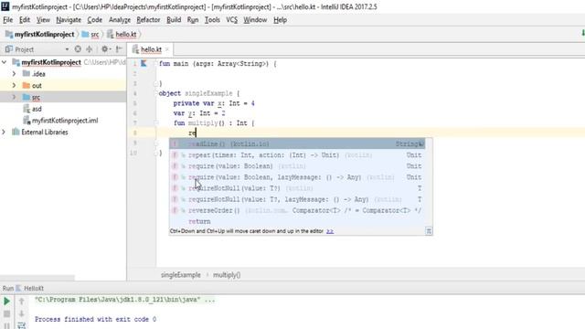Click the >> link in completion hint
The width and height of the screenshot is (585, 329).
click(x=330, y=231)
